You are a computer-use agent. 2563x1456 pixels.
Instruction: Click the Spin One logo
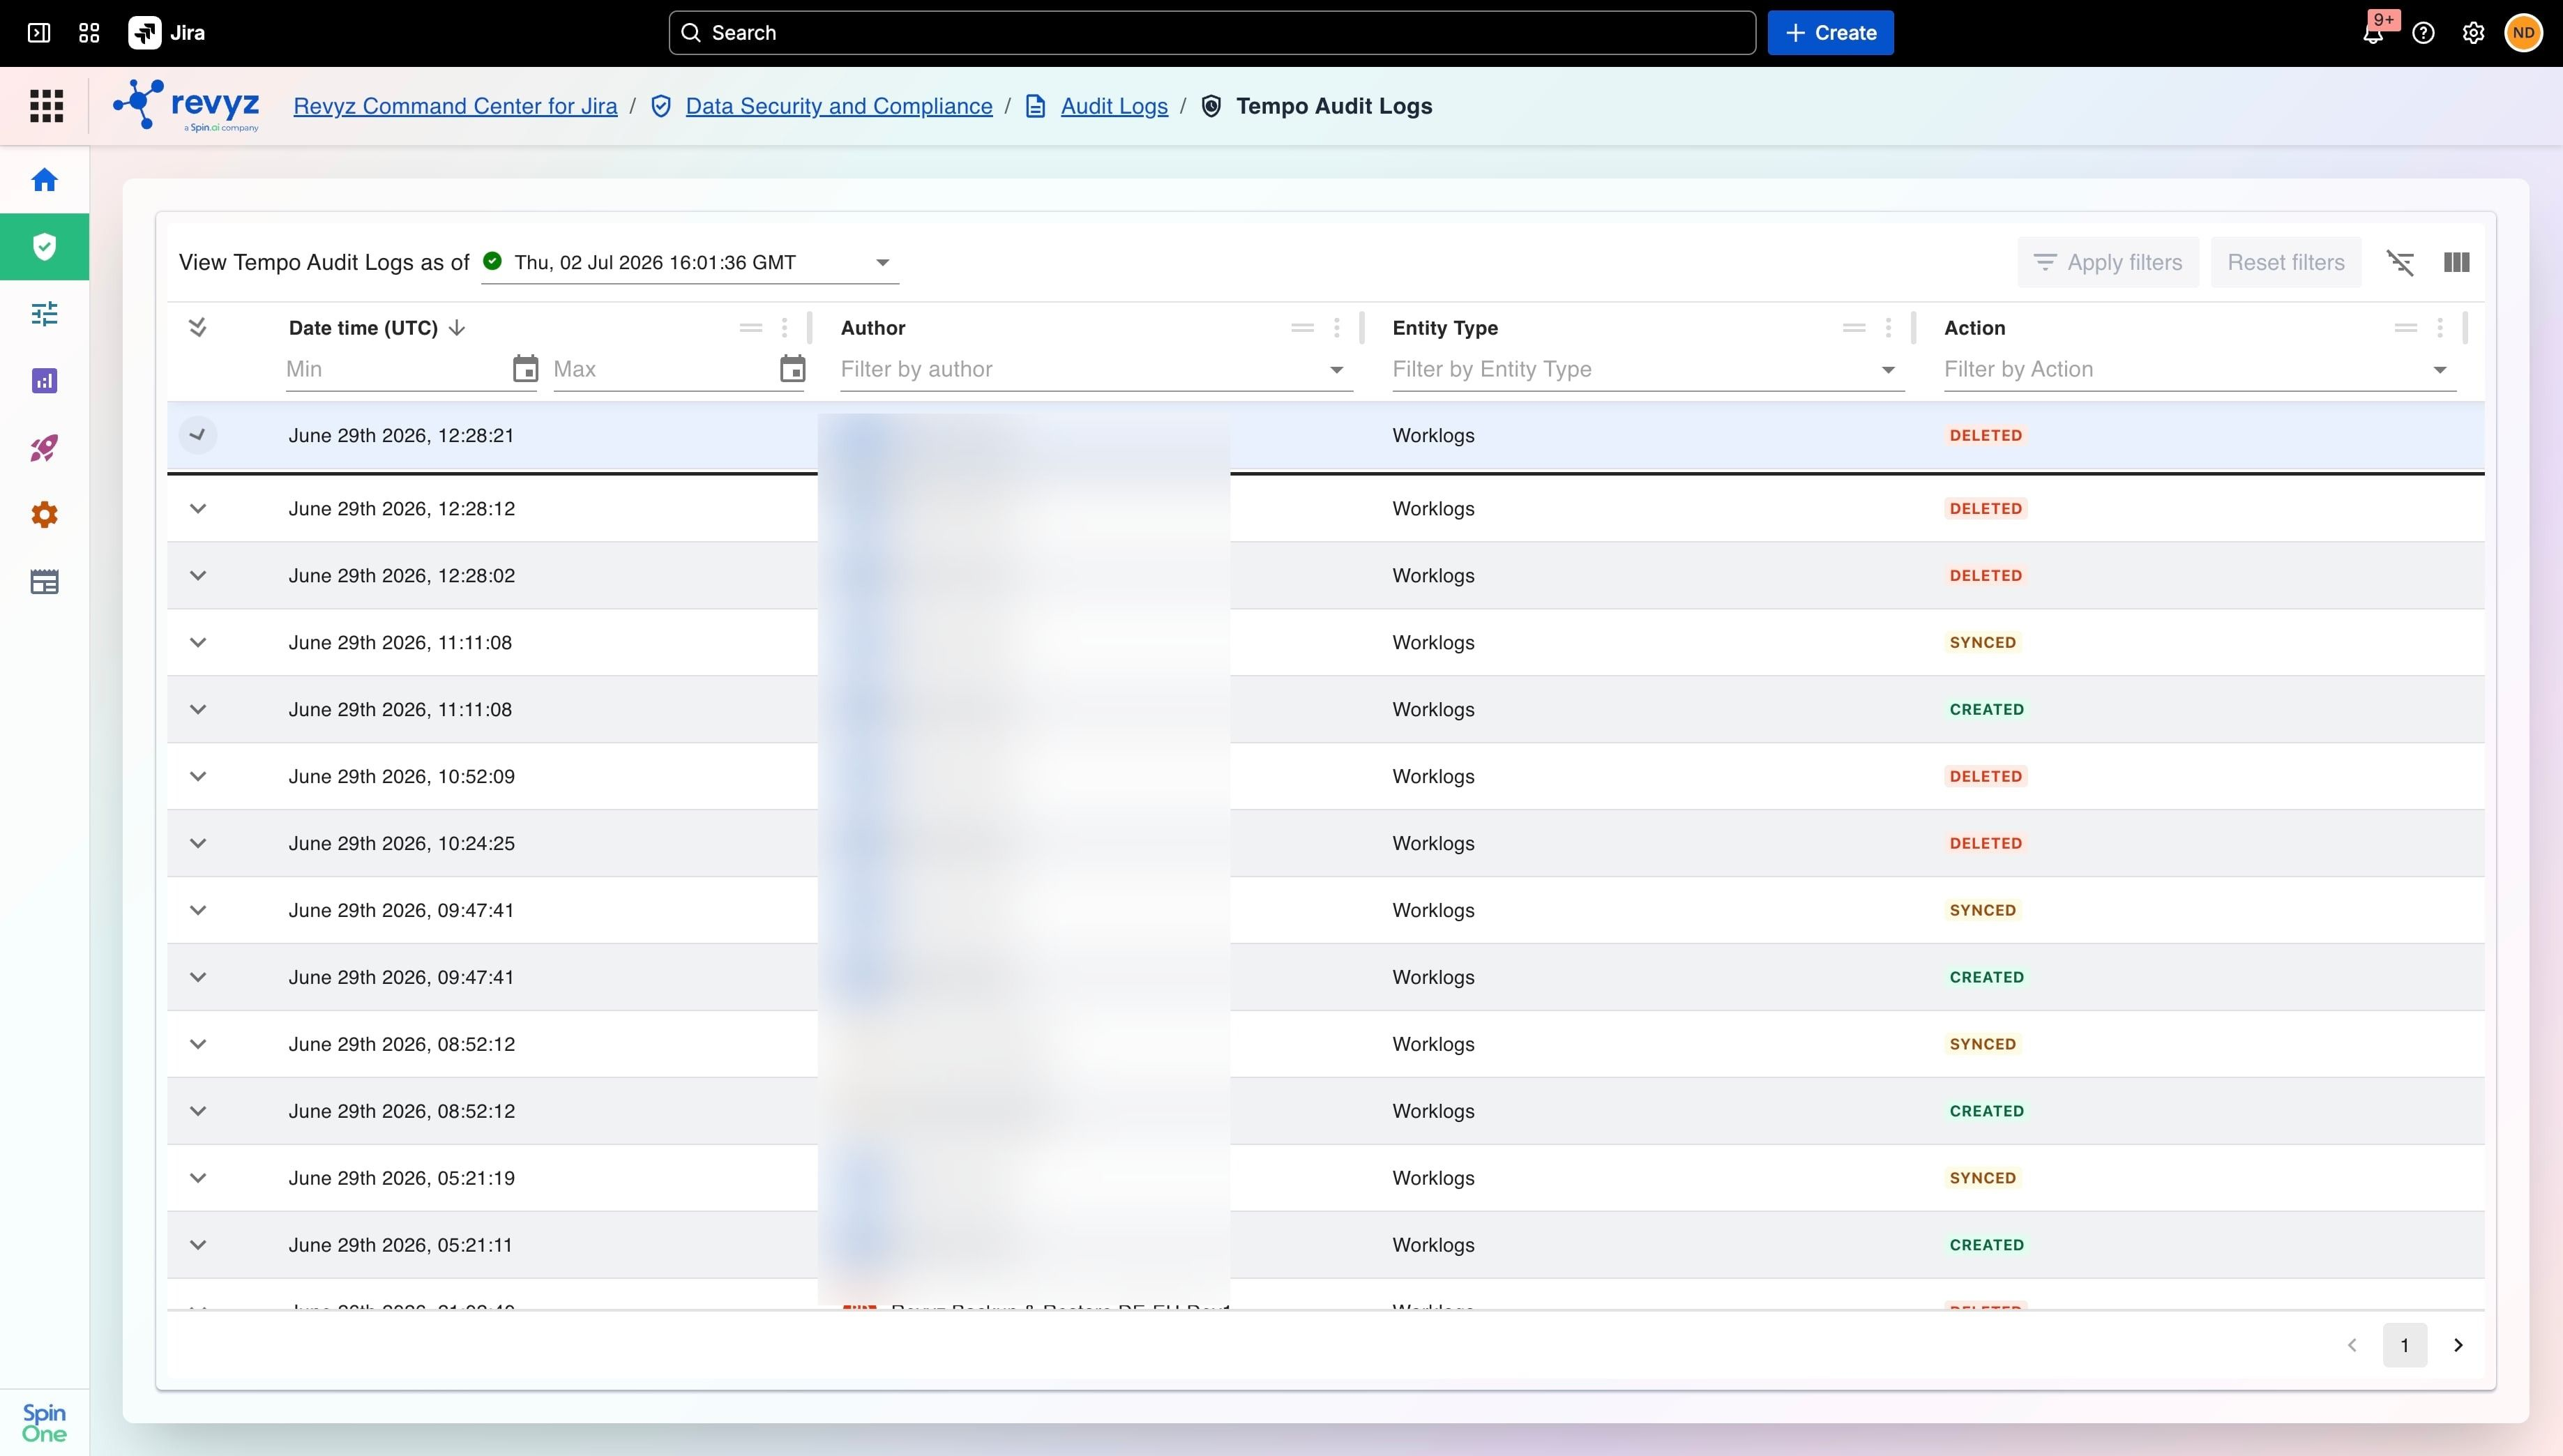44,1422
